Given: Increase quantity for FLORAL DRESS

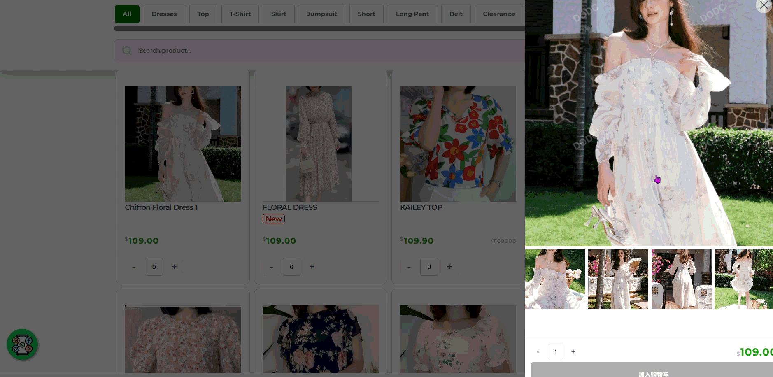Looking at the screenshot, I should coord(312,267).
